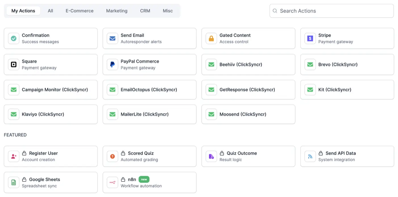
Task: Select Gated Content action title
Action: coord(235,35)
